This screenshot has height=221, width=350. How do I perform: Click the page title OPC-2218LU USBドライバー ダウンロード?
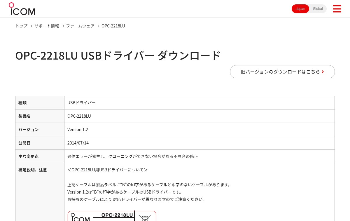point(118,55)
